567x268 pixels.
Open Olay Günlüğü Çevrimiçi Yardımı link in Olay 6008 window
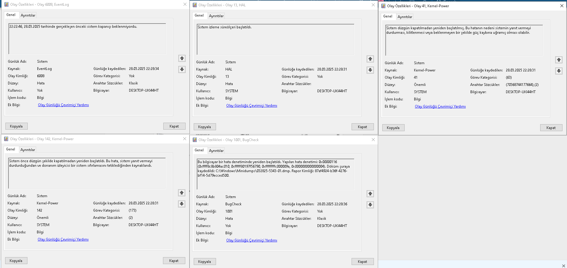coord(63,105)
